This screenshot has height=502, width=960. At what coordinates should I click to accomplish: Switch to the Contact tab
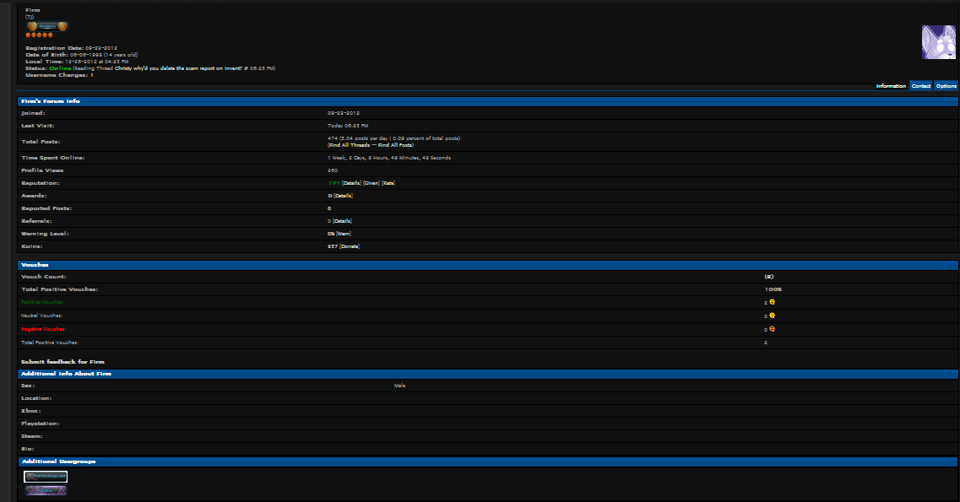(x=921, y=86)
